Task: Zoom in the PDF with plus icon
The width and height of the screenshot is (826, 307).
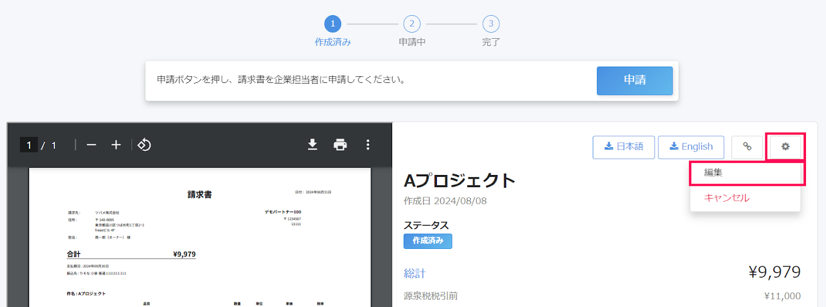Action: [116, 145]
